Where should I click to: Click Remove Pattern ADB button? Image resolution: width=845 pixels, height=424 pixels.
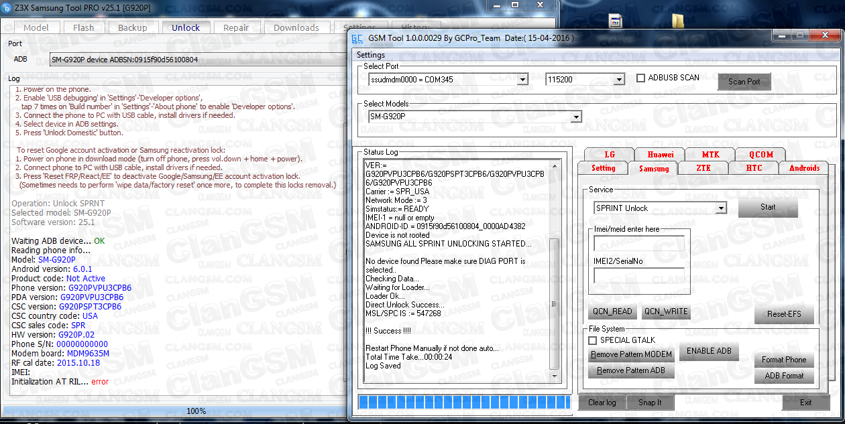click(x=630, y=370)
